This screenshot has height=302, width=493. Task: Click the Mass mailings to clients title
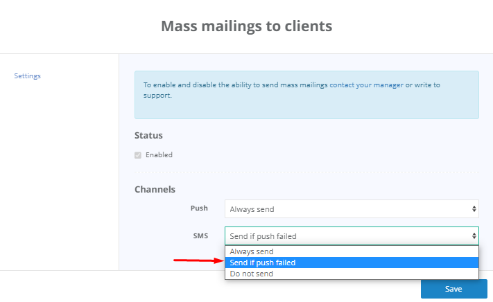point(246,26)
